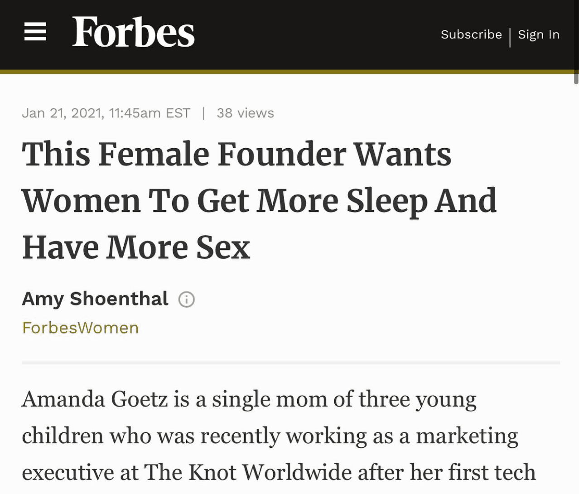This screenshot has width=579, height=494.
Task: Click the Sign In link
Action: (539, 34)
